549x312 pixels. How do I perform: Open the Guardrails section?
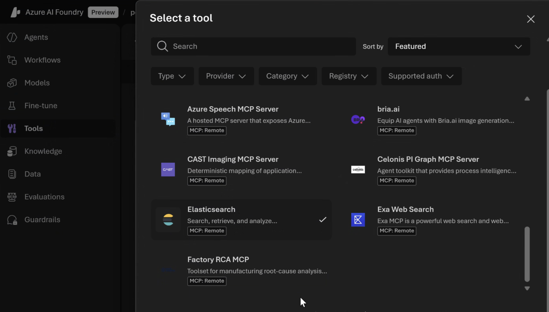pyautogui.click(x=42, y=219)
